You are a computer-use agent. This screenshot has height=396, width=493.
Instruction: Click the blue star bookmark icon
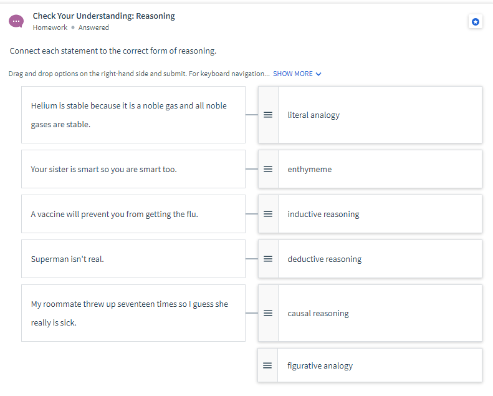pyautogui.click(x=476, y=22)
